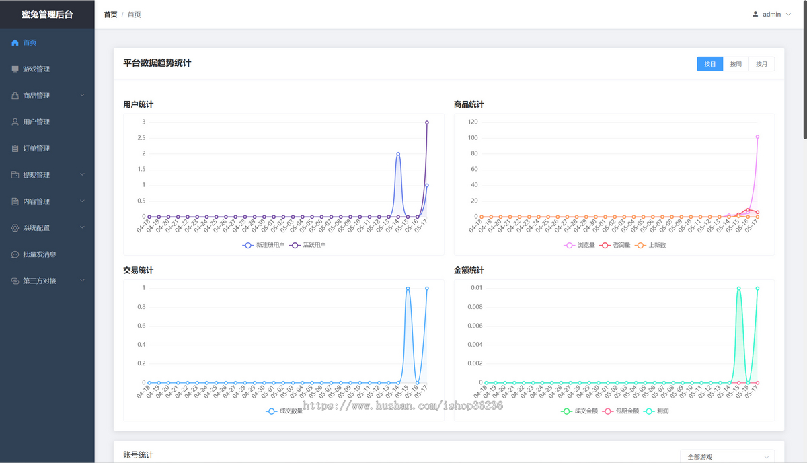Click the 商品统计 chart title
Screen dimensions: 807x463
pos(469,104)
